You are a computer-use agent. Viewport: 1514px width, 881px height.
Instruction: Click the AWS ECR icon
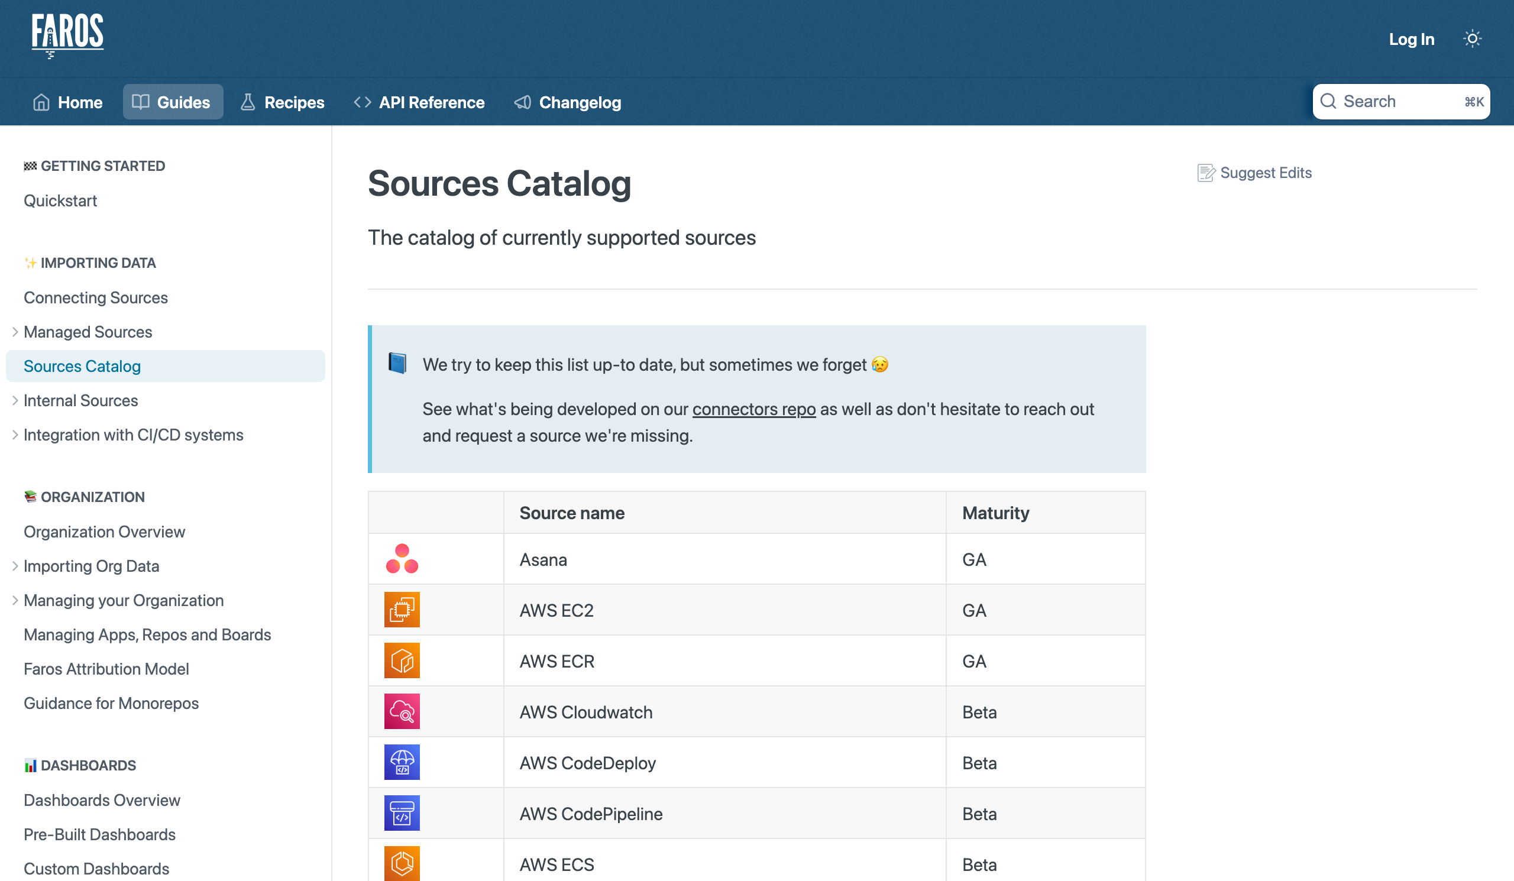pyautogui.click(x=402, y=660)
